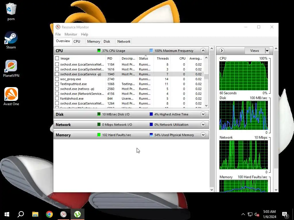Image resolution: width=294 pixels, height=220 pixels.
Task: Open the Monitor menu
Action: click(x=71, y=34)
